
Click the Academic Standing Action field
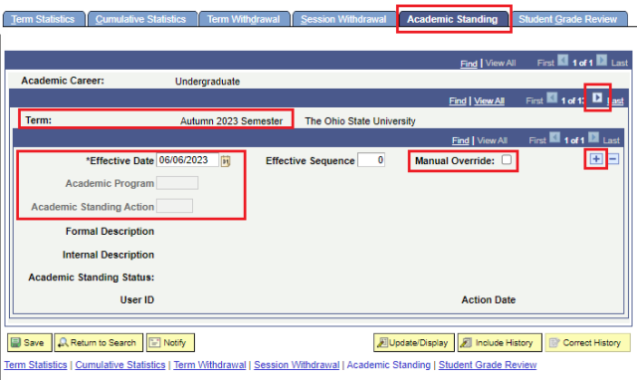pyautogui.click(x=175, y=206)
